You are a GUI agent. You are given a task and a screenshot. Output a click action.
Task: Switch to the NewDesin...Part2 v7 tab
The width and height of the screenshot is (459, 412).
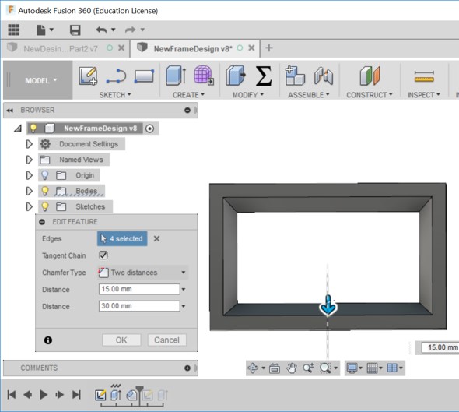[61, 48]
